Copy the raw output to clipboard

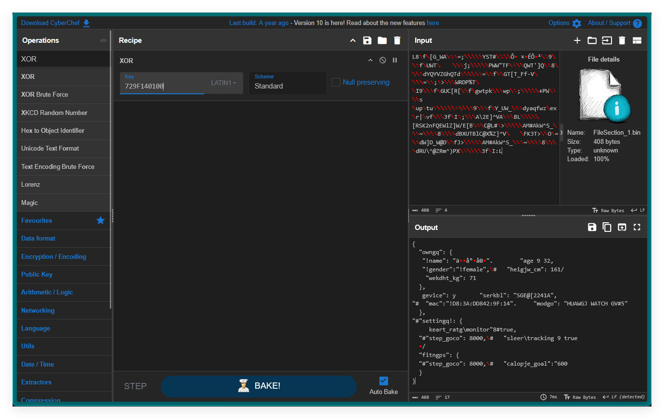(x=607, y=227)
